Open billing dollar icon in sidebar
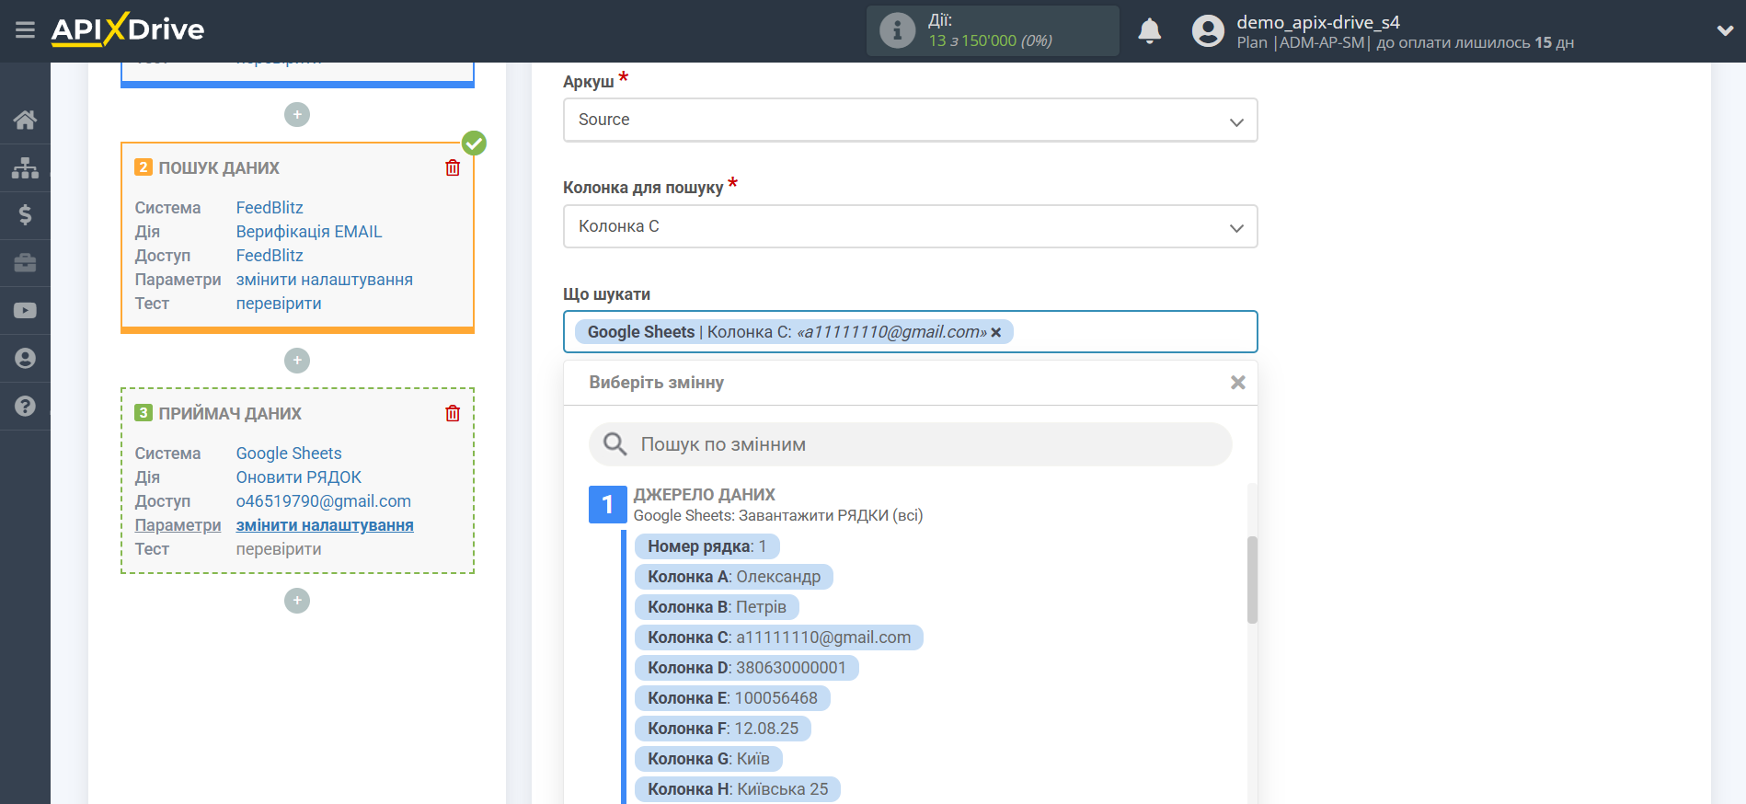Image resolution: width=1746 pixels, height=804 pixels. (25, 215)
